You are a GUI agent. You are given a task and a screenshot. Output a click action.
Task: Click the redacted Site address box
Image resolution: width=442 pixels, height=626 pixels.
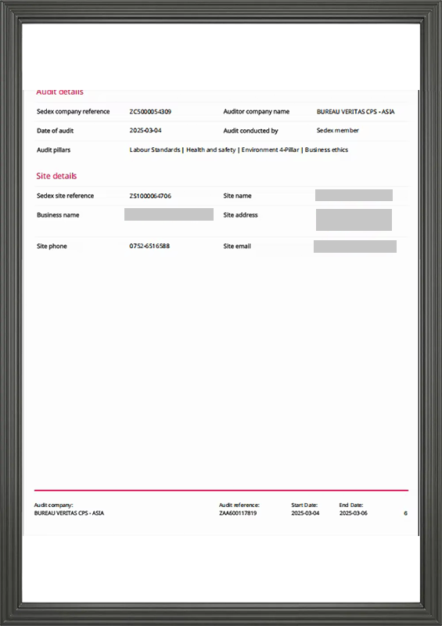point(354,220)
